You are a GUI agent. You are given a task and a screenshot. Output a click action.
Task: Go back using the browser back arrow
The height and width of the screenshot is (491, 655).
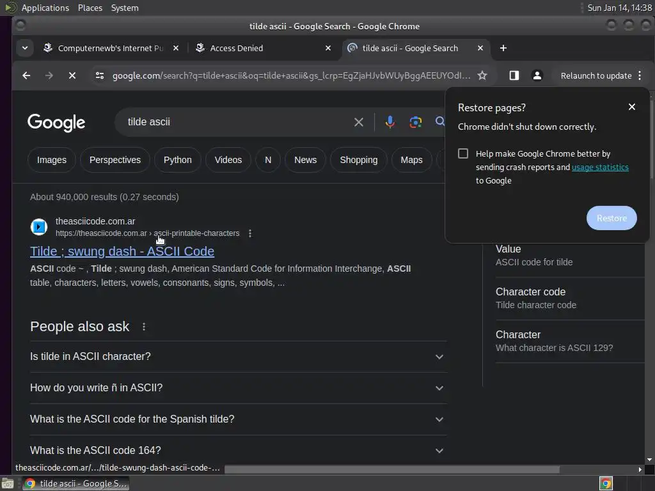[x=26, y=75]
